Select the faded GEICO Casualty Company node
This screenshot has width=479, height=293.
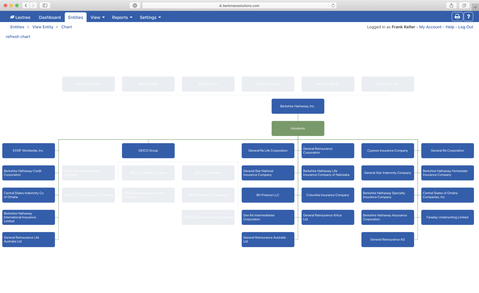(x=148, y=173)
